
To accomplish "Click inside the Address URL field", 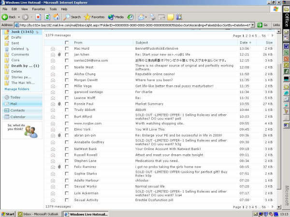I will (135, 25).
